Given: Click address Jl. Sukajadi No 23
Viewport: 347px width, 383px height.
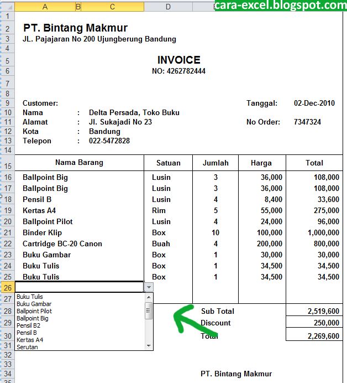Looking at the screenshot, I should [120, 122].
